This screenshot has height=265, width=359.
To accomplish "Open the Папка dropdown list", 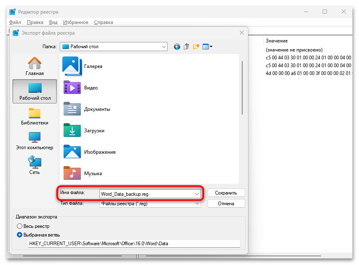I will click(163, 47).
